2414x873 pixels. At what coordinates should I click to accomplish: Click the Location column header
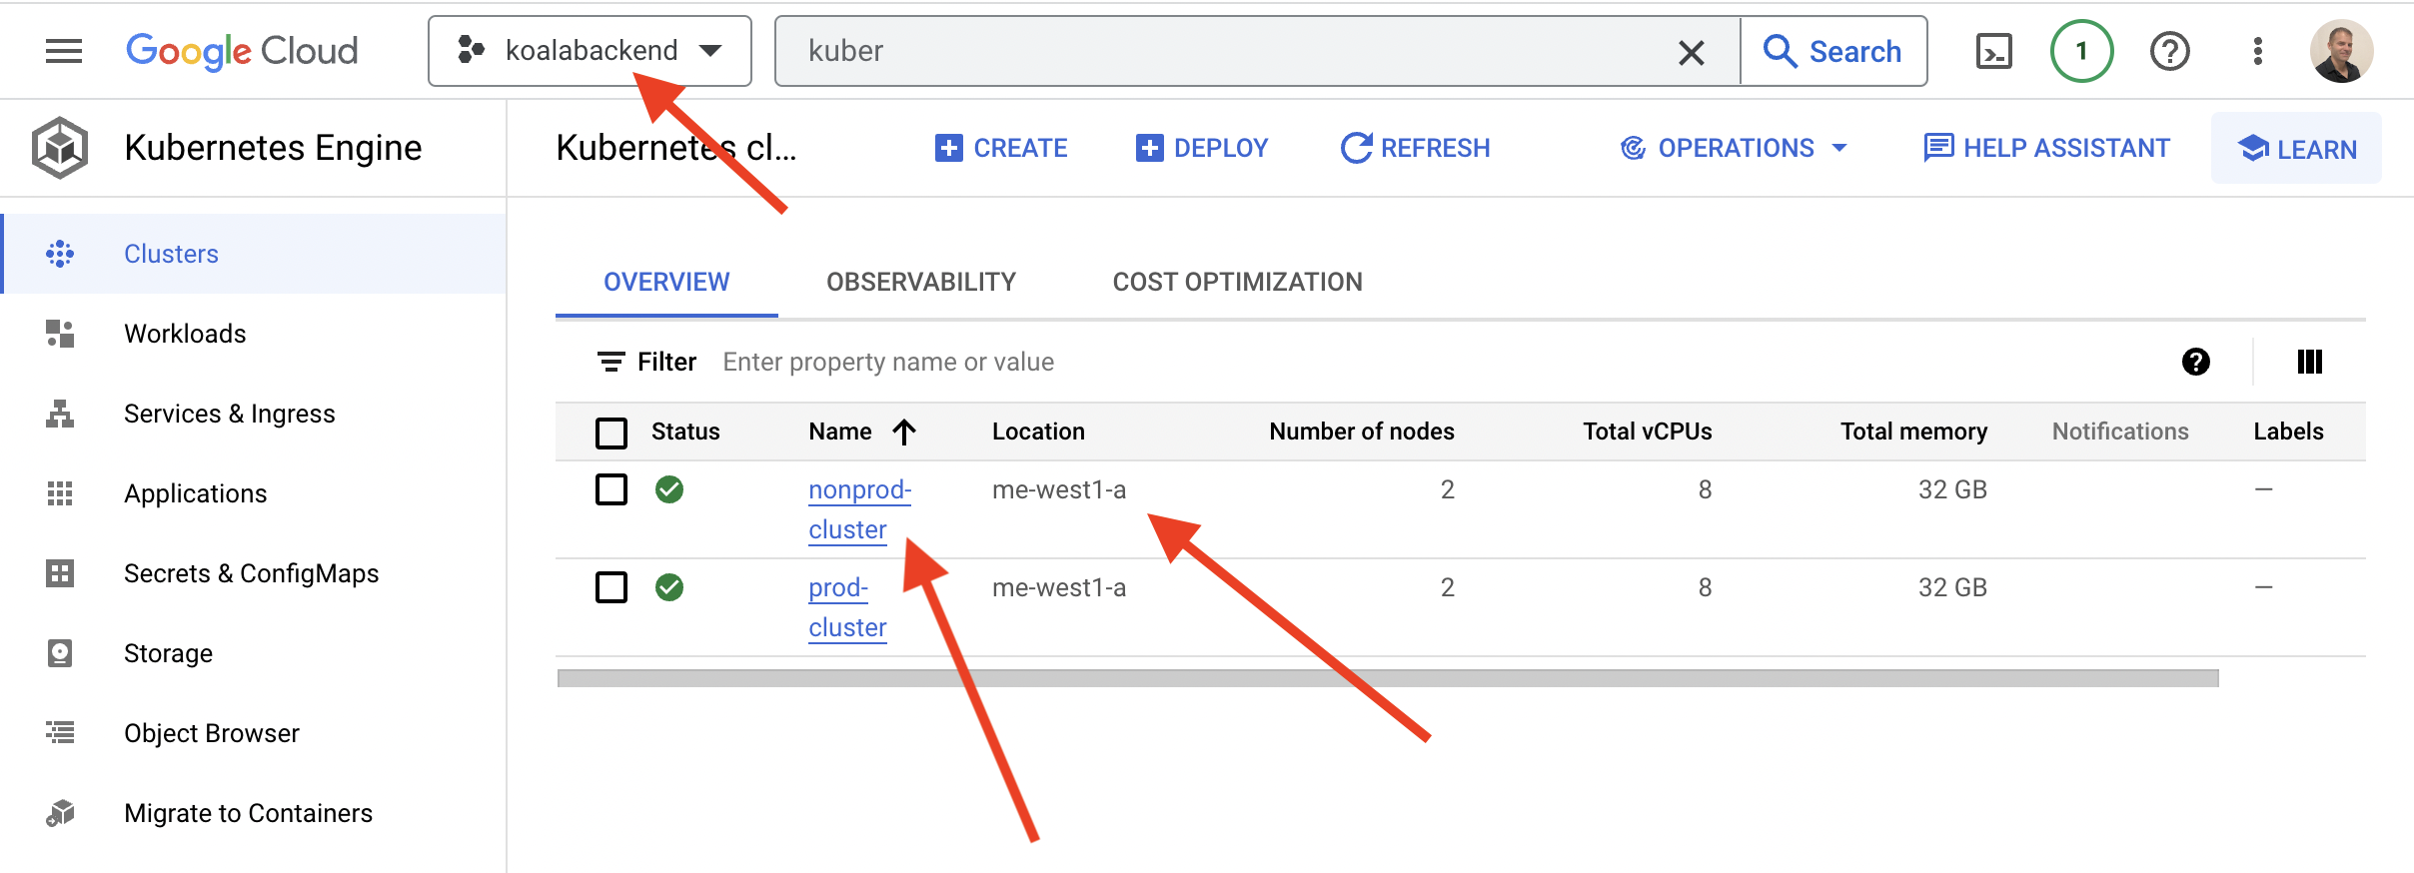tap(1038, 432)
